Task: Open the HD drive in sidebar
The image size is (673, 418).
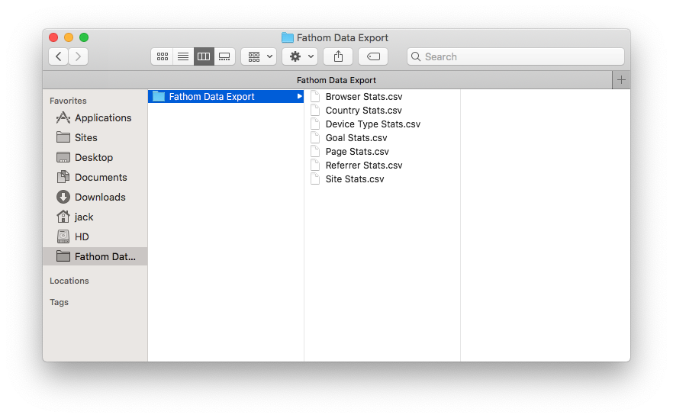Action: [95, 236]
